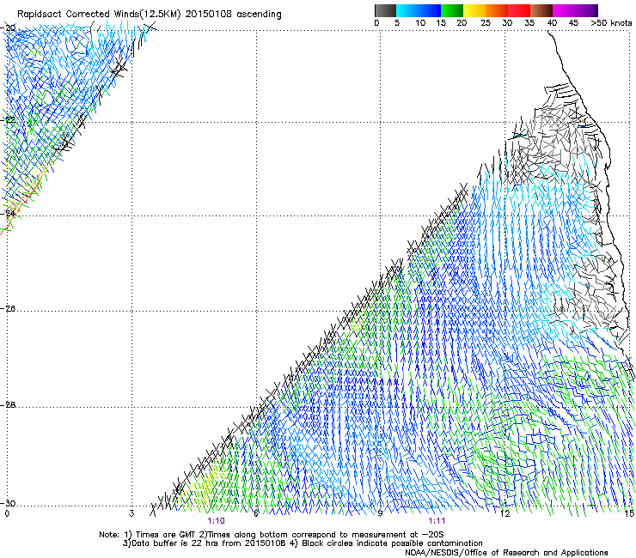Click the green 15-20 knots legend segment
Image resolution: width=636 pixels, height=558 pixels.
click(x=452, y=10)
